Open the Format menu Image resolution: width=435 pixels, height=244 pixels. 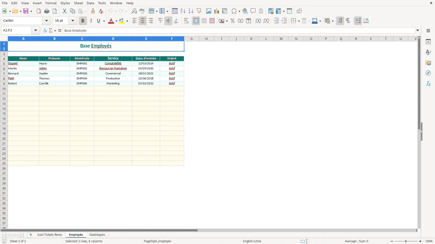pyautogui.click(x=51, y=3)
